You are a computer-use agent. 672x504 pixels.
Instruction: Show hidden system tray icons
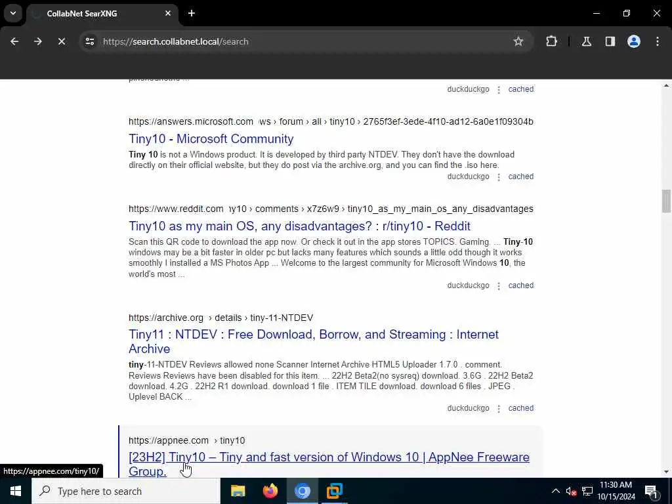coord(555,491)
